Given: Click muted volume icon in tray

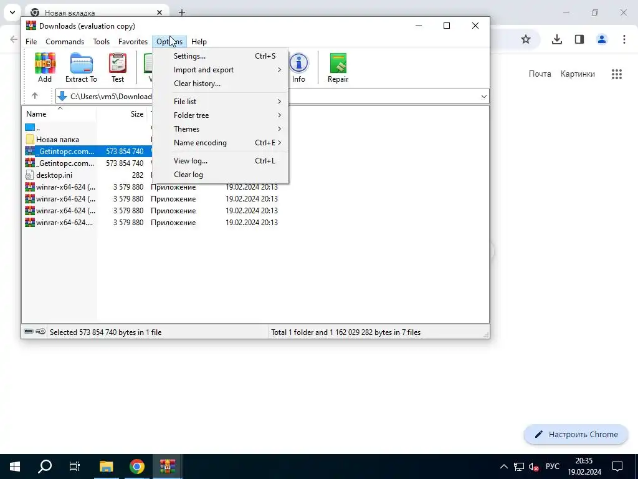Looking at the screenshot, I should coord(533,467).
